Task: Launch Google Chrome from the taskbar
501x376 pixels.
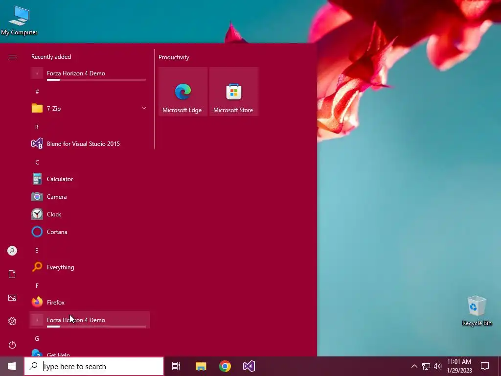Action: [x=225, y=366]
